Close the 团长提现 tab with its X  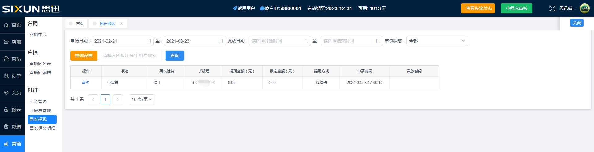pyautogui.click(x=122, y=23)
